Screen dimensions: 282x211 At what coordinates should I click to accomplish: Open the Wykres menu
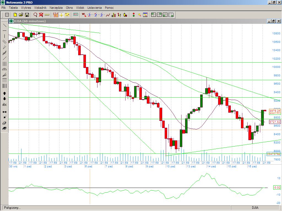point(26,8)
